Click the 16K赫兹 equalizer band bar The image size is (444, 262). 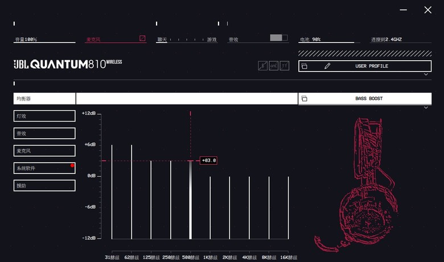point(289,208)
